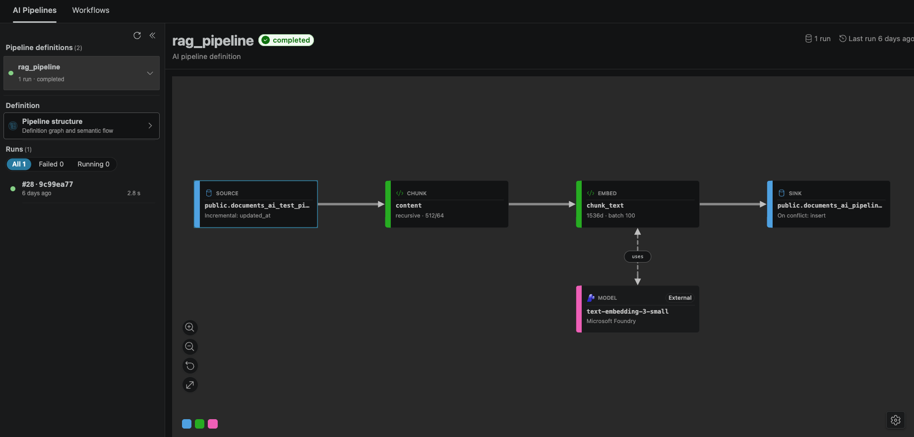Open Pipeline structure definition
The image size is (914, 437).
pos(81,126)
